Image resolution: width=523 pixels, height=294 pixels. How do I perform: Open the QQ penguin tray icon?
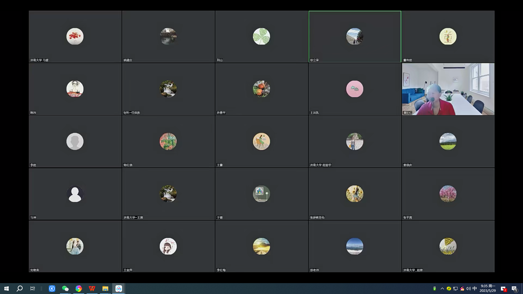pos(462,289)
